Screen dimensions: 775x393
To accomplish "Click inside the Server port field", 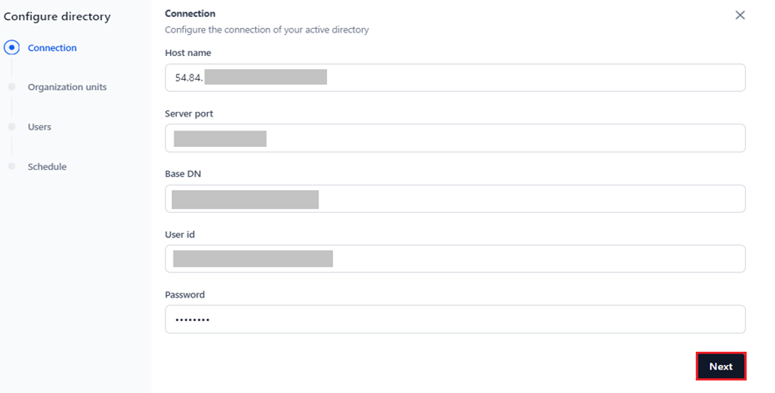I will (455, 138).
